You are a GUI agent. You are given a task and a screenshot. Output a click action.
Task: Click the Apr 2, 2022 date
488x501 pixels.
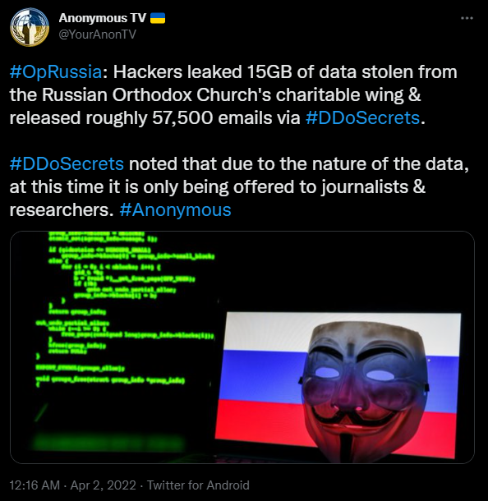tap(103, 485)
